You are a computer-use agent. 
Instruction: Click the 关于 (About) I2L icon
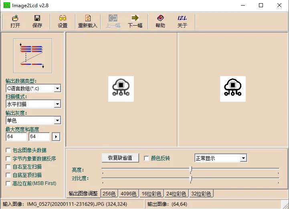[182, 18]
